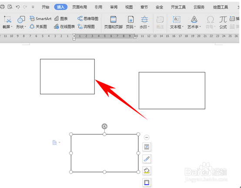The height and width of the screenshot is (188, 241).
Task: Switch to the 视图 tab
Action: [129, 7]
